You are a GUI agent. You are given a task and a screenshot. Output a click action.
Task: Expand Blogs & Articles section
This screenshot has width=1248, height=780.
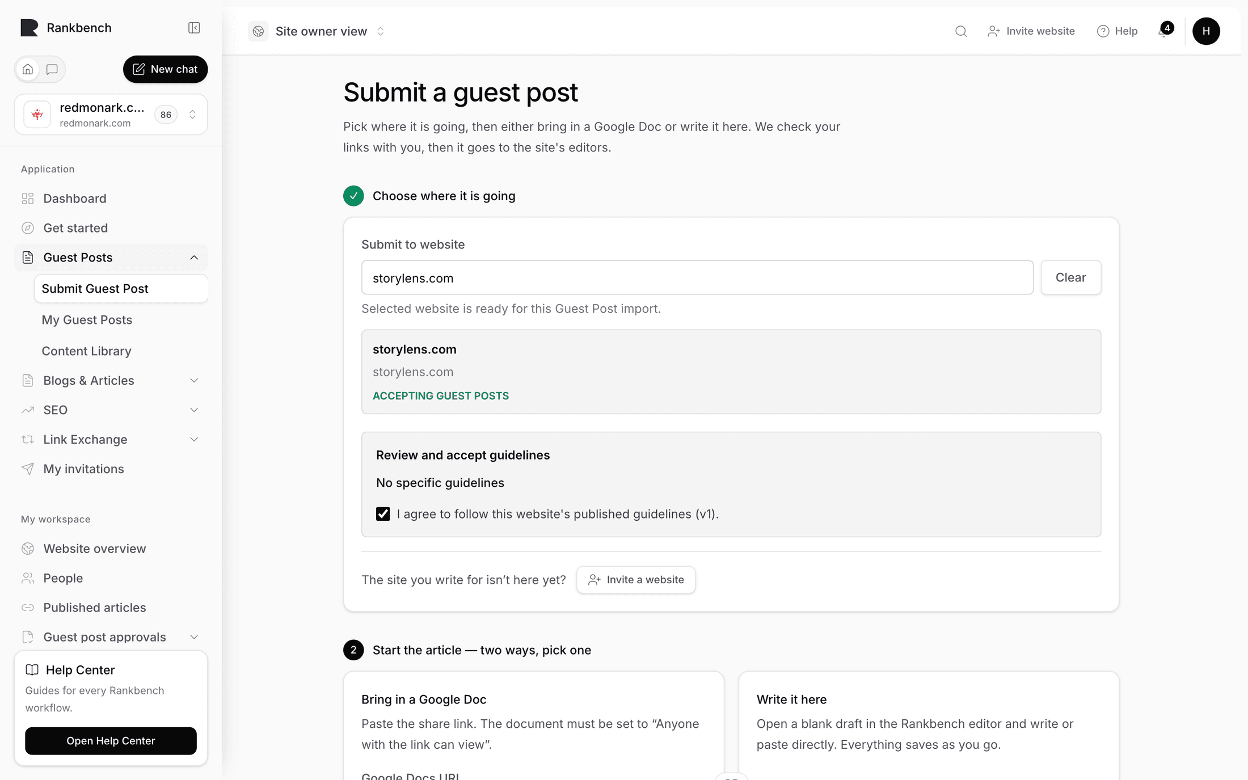(194, 381)
